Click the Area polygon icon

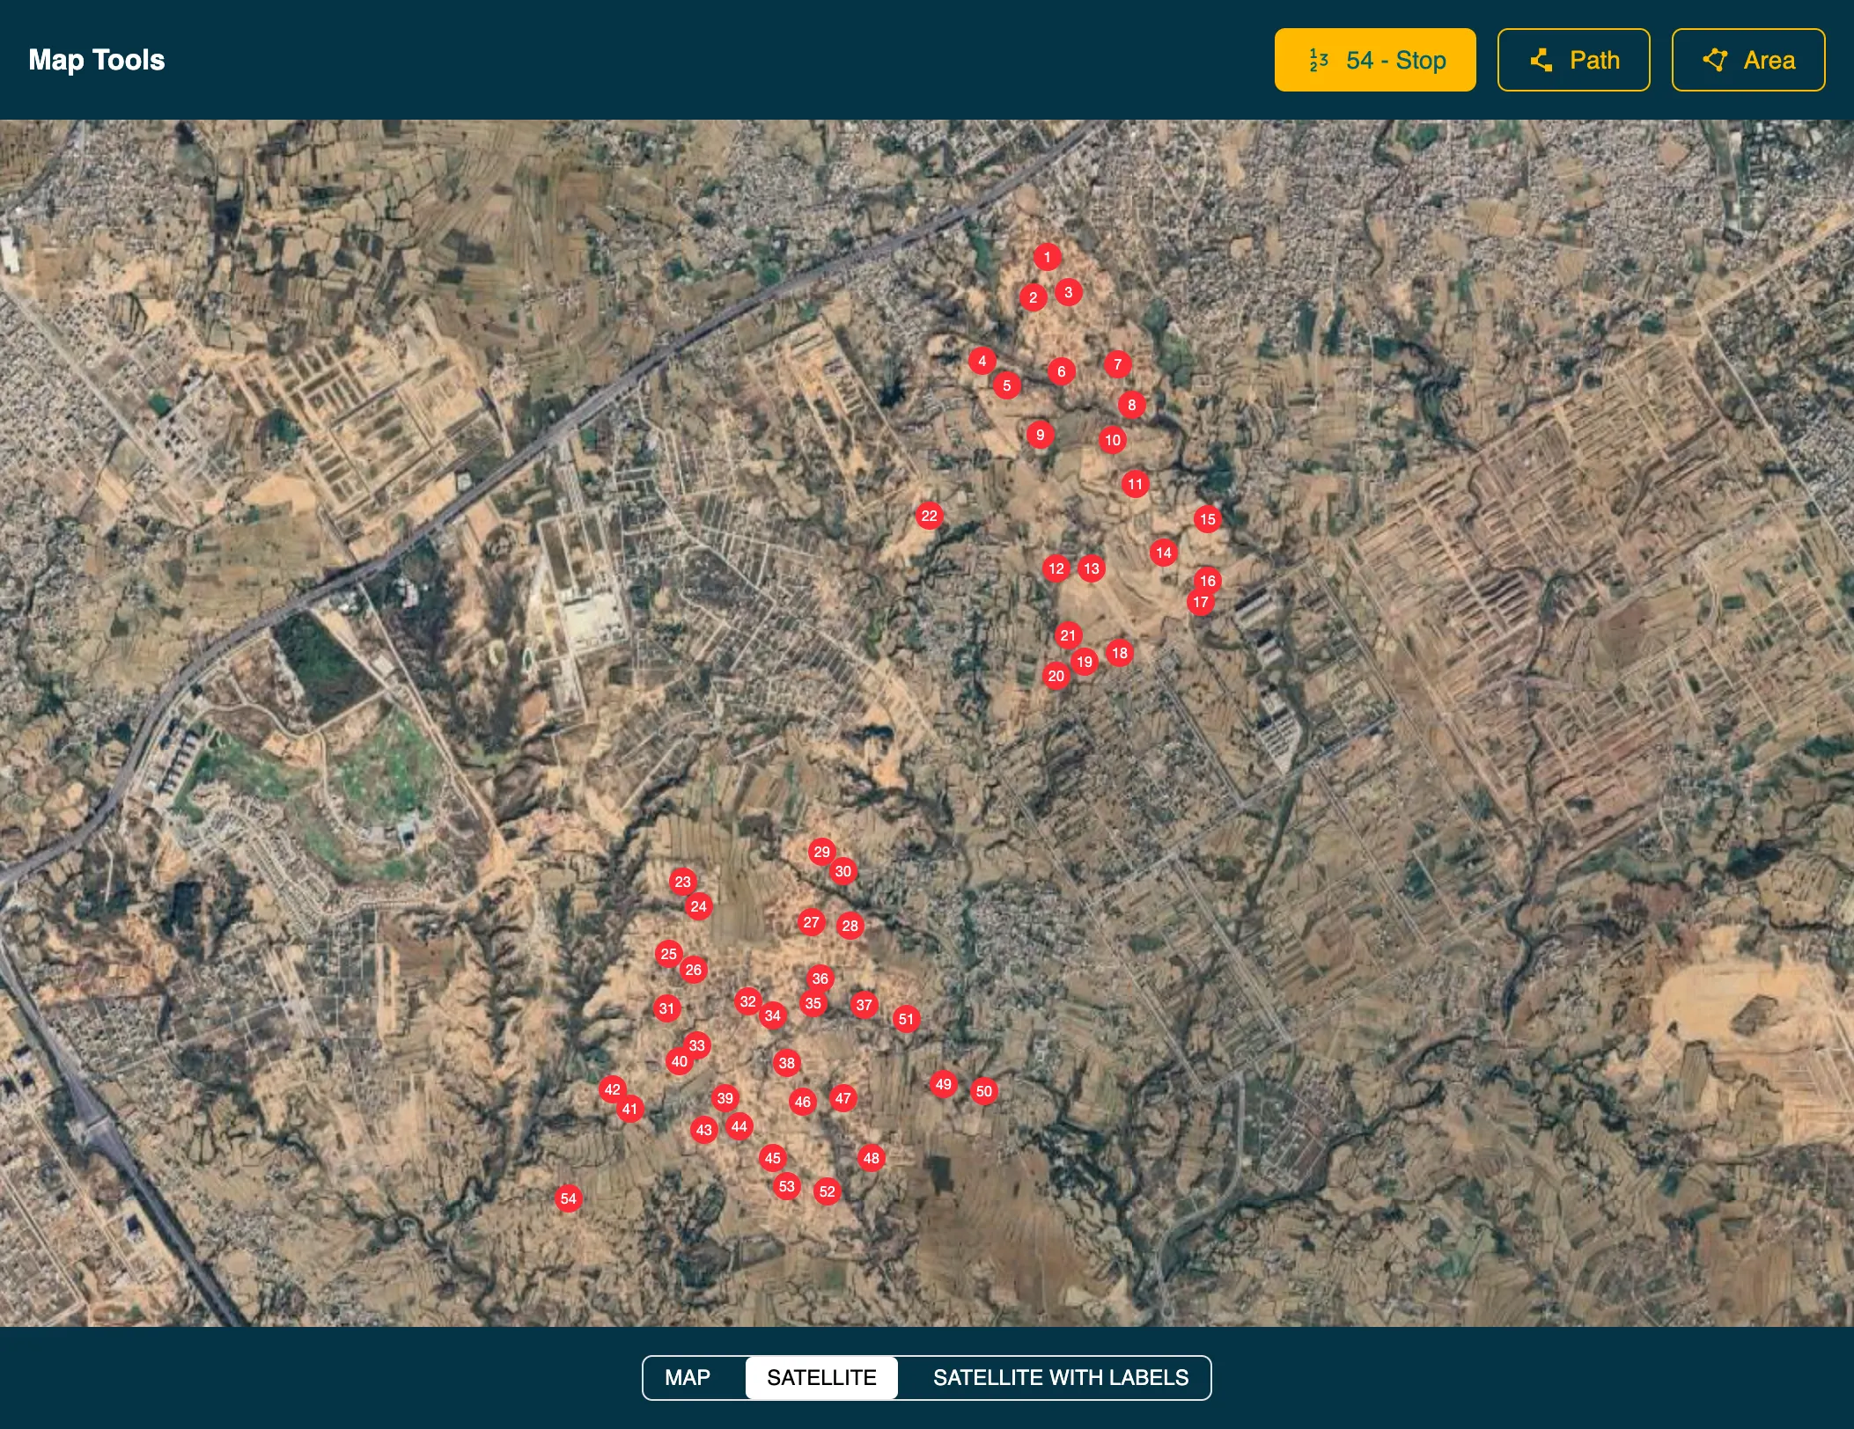(x=1715, y=60)
